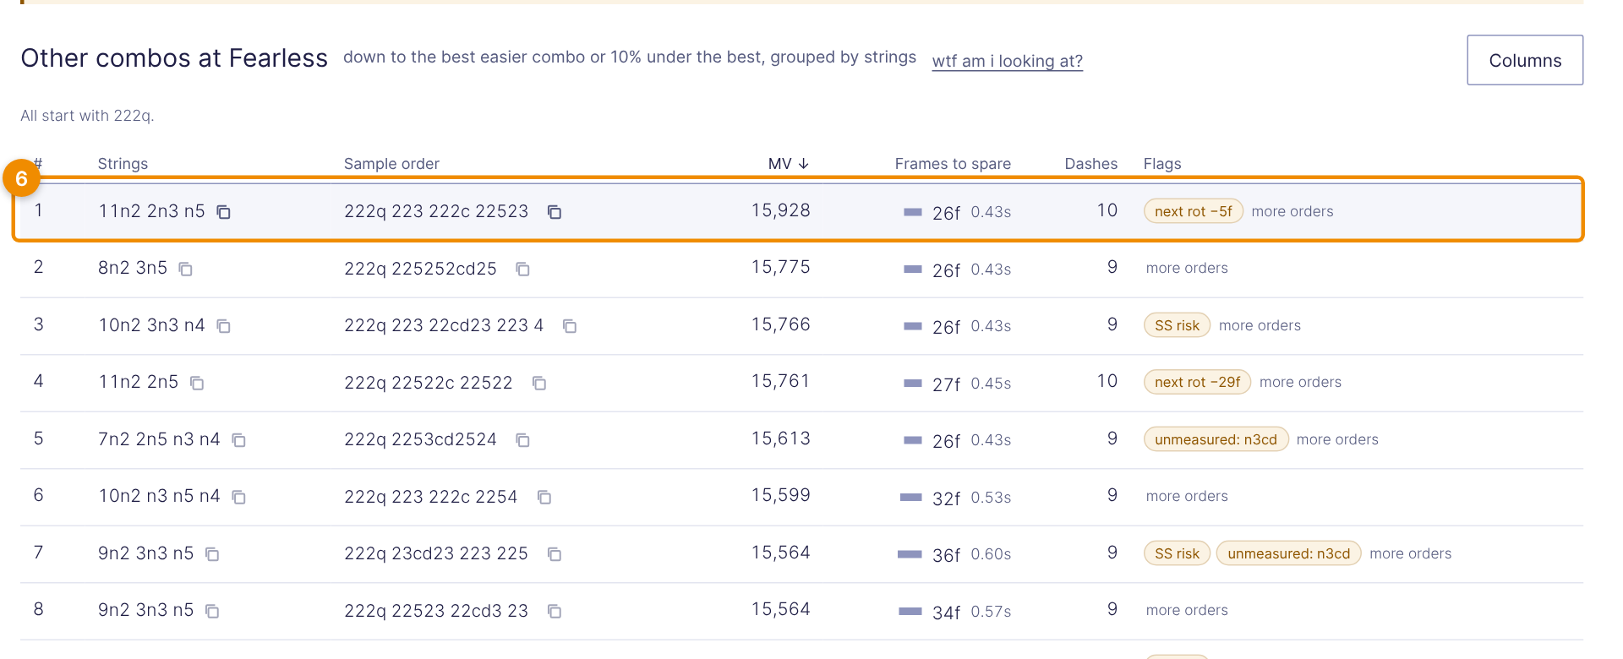Click the 'next rot −29f' flag

(1197, 382)
